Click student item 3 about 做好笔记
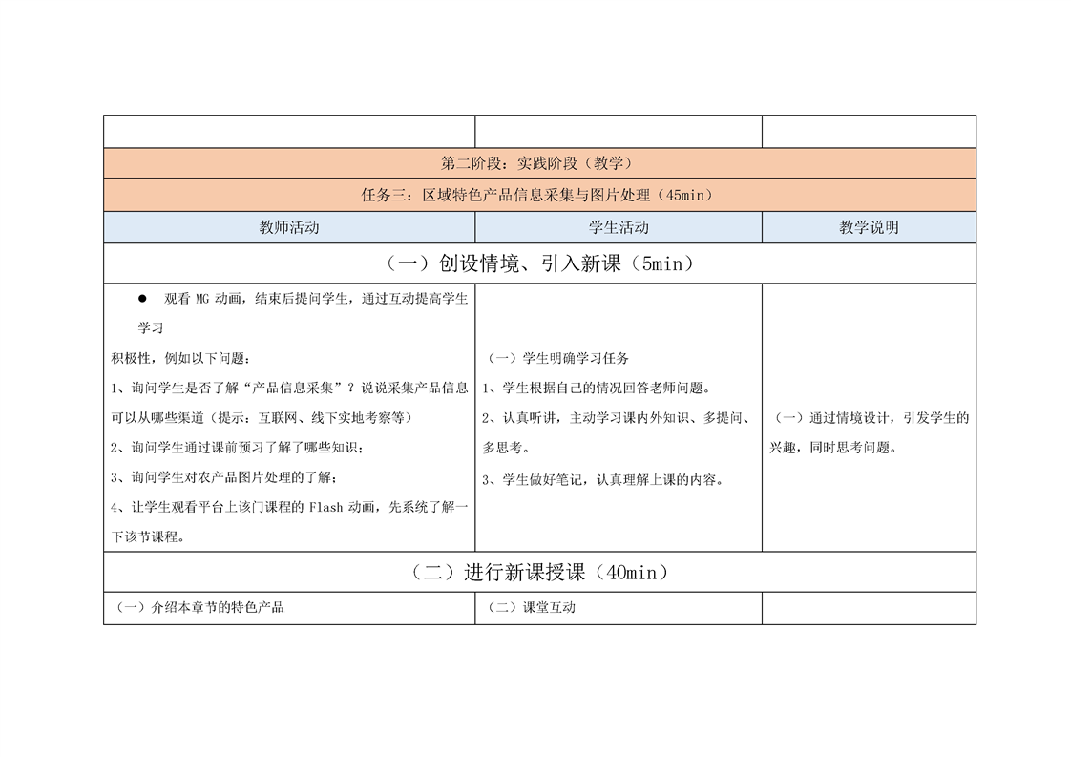 click(602, 479)
